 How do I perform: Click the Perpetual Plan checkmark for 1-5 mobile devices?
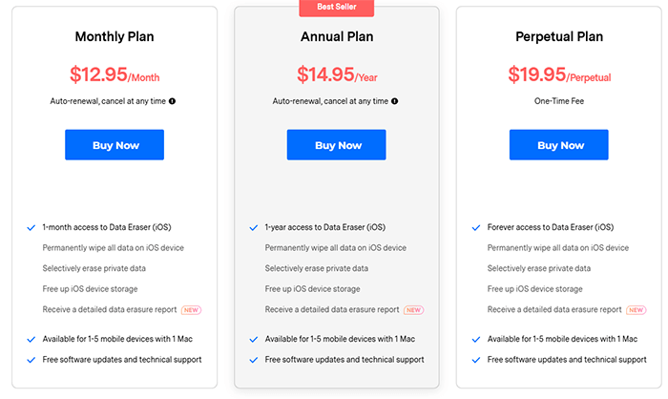point(476,339)
